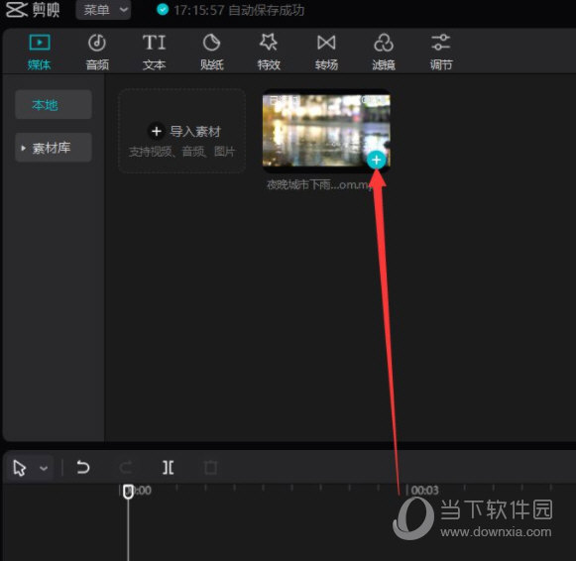Open the 文本 (Text) tab

[x=154, y=53]
